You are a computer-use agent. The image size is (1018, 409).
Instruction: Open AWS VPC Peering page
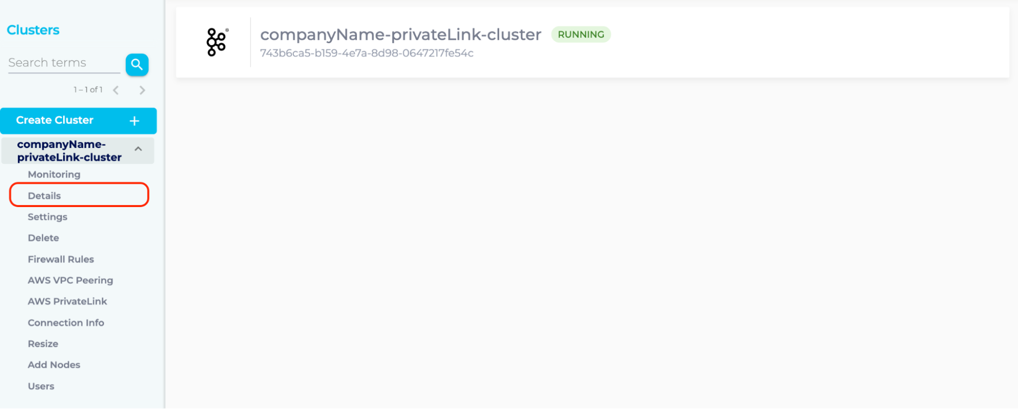(x=70, y=280)
